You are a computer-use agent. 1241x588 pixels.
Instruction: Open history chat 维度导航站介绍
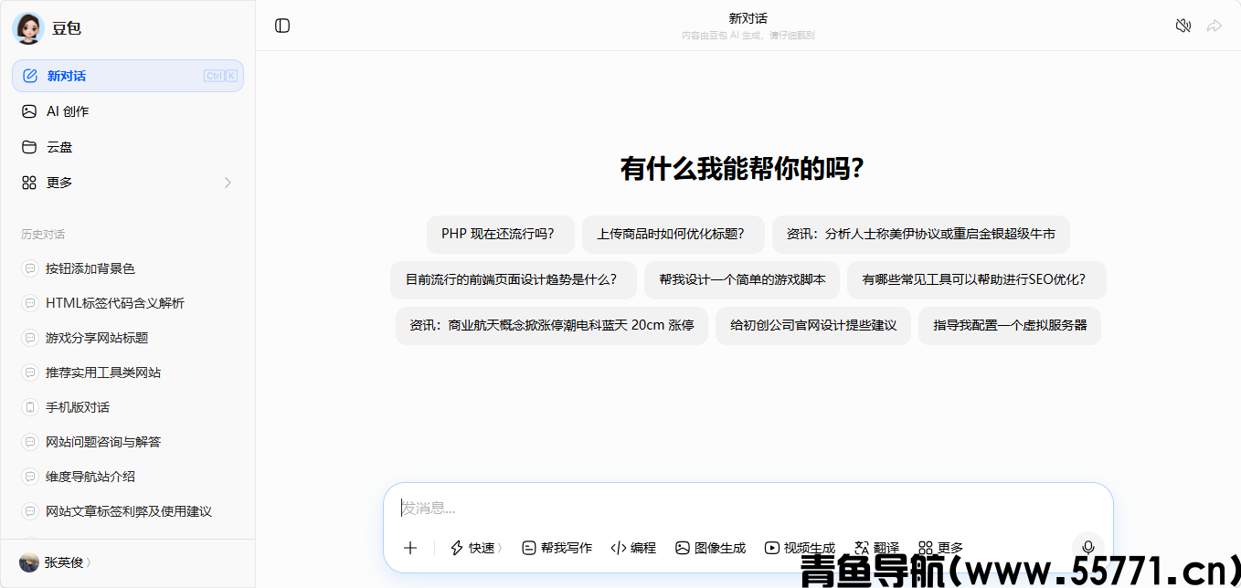click(128, 477)
